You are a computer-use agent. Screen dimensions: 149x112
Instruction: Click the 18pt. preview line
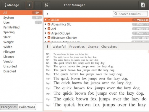point(96,105)
